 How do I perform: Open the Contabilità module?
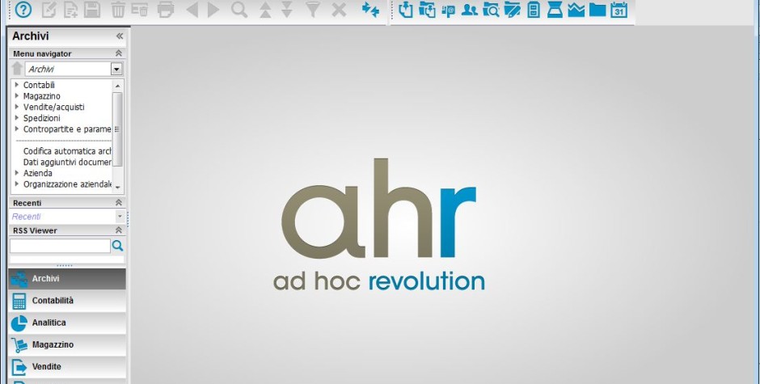tap(67, 301)
